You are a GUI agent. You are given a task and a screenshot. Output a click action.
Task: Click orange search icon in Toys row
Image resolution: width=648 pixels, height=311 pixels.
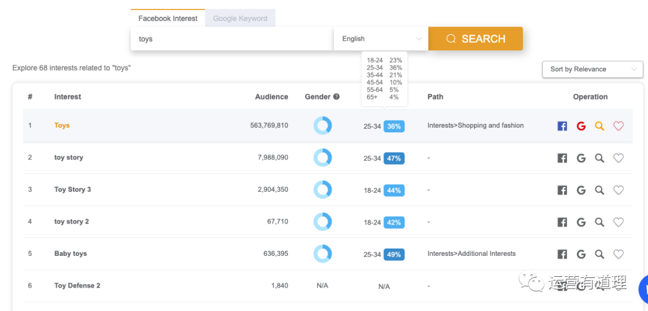599,126
